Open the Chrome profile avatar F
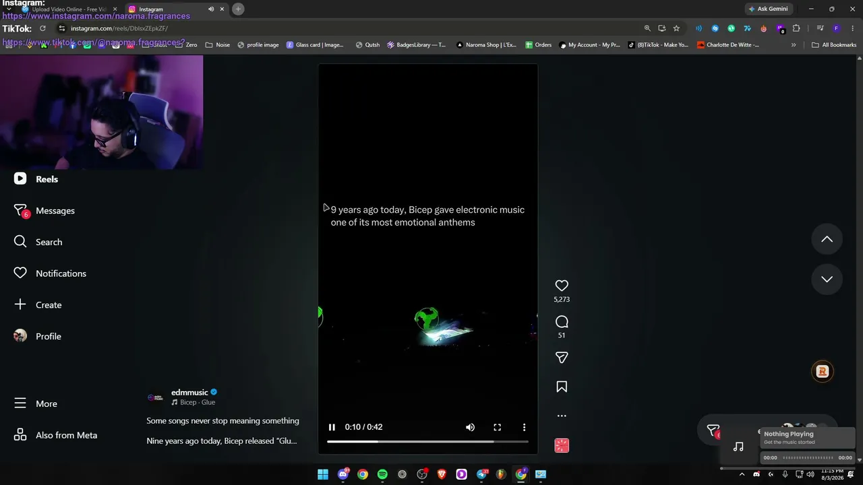Image resolution: width=863 pixels, height=485 pixels. pyautogui.click(x=836, y=28)
